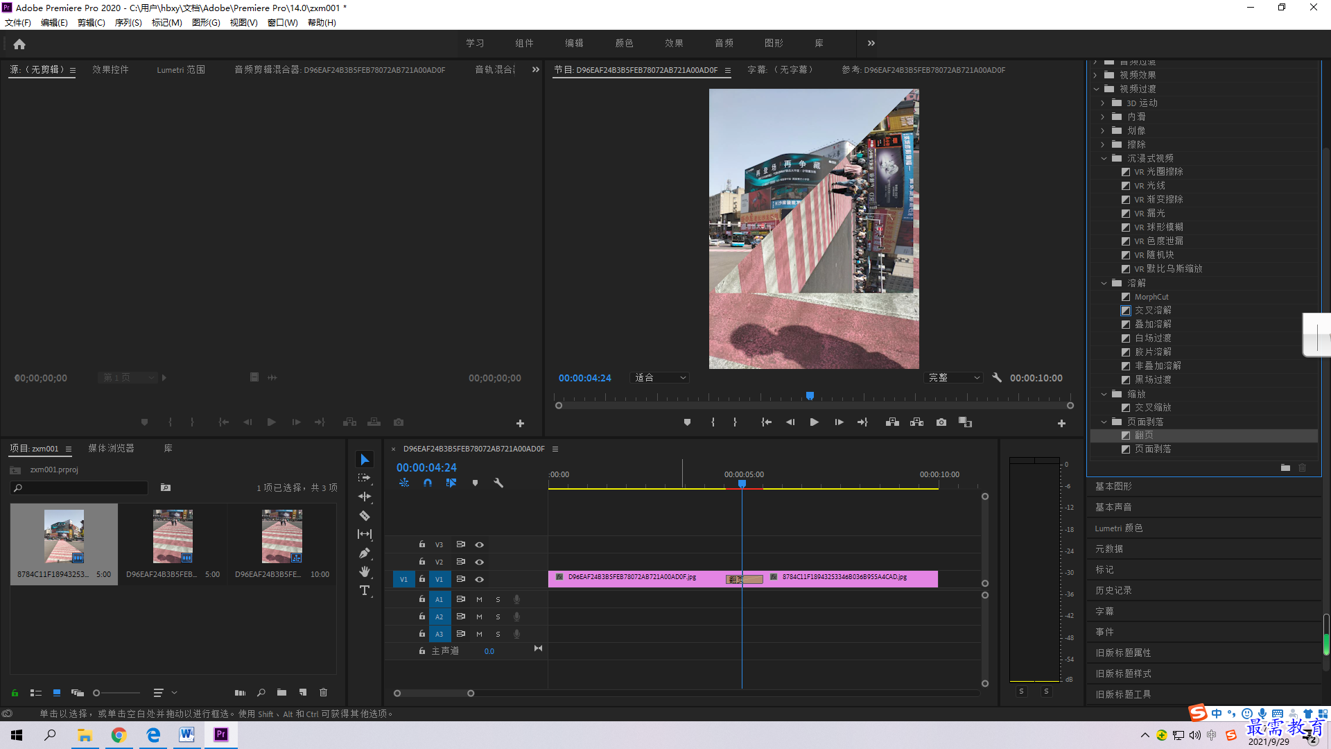Click the Extract button in program monitor
1331x749 pixels.
[x=917, y=422]
